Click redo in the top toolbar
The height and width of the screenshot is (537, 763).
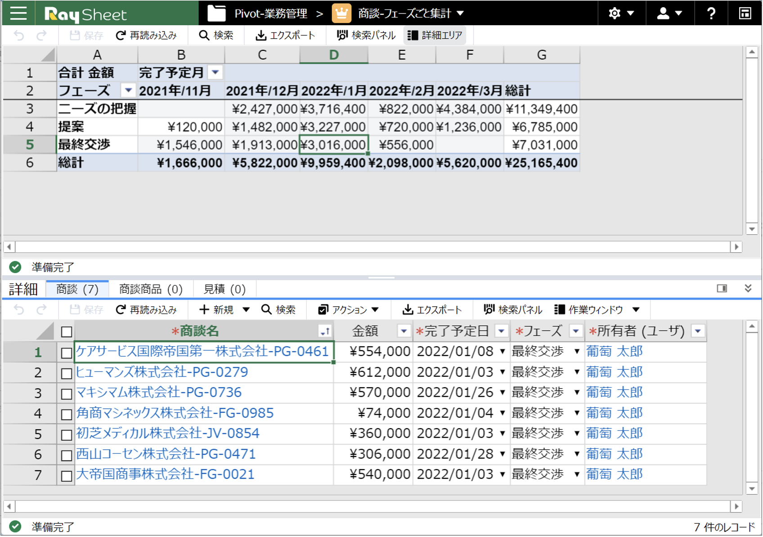pyautogui.click(x=41, y=36)
